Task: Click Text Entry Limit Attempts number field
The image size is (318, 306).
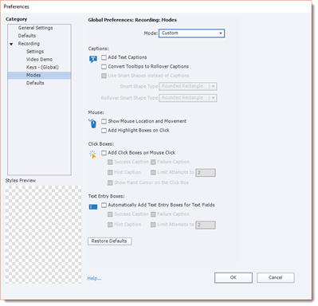Action: point(206,225)
